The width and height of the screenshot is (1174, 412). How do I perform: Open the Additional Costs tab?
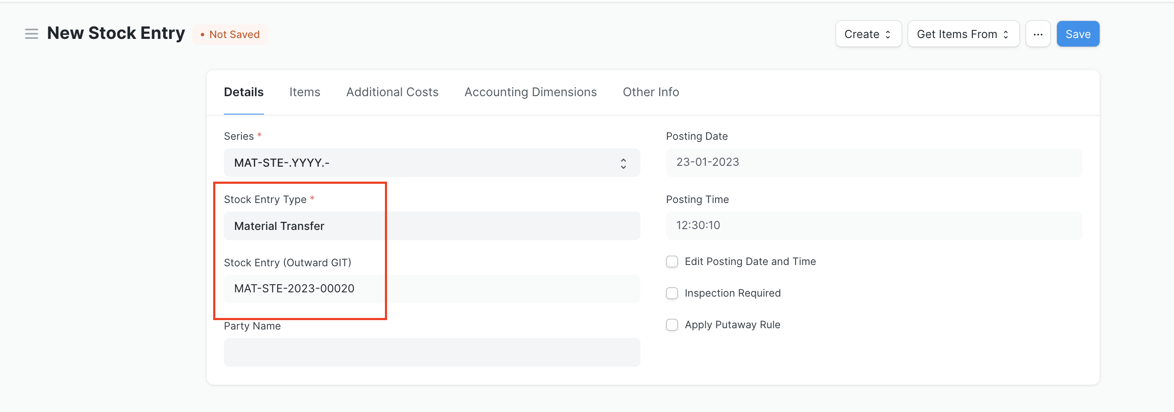[392, 92]
